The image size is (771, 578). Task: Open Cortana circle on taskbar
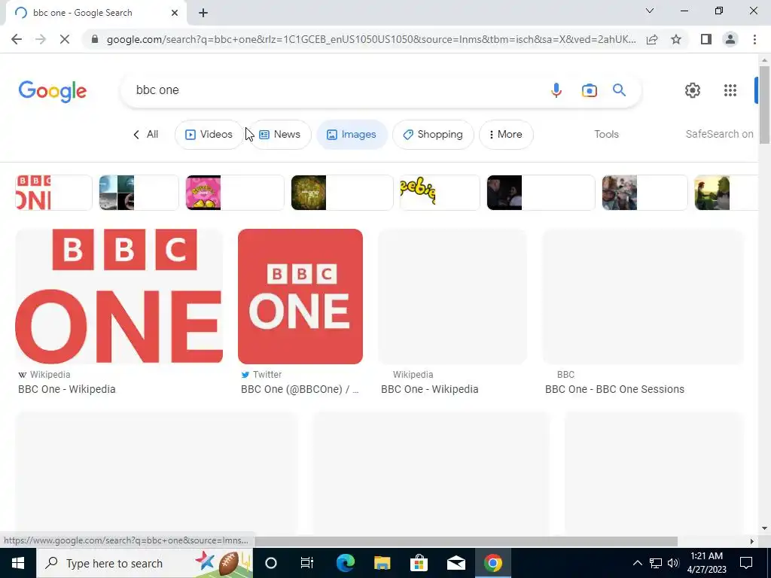pos(271,563)
